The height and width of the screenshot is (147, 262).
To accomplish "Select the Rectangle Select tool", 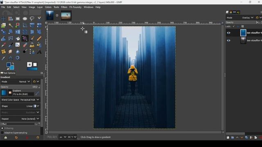I will tap(18, 18).
